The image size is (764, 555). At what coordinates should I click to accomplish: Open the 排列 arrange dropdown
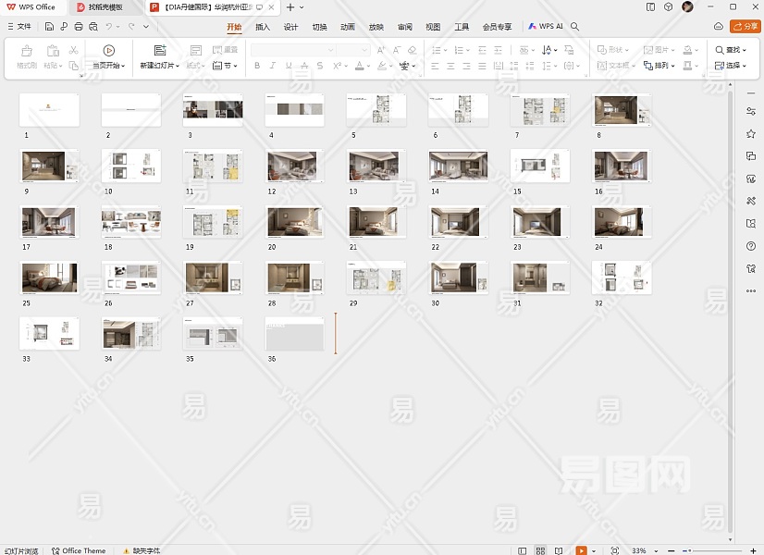(x=660, y=66)
